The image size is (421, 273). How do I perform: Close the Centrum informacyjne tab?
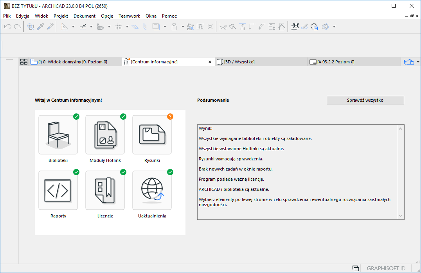pos(210,62)
